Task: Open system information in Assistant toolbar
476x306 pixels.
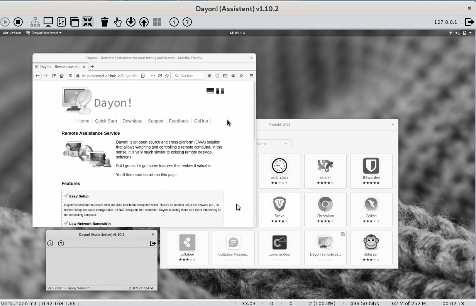Action: (x=174, y=22)
